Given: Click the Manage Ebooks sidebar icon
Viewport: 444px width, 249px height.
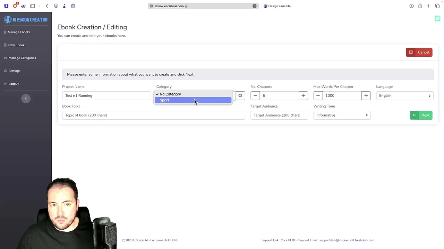Looking at the screenshot, I should 5,32.
